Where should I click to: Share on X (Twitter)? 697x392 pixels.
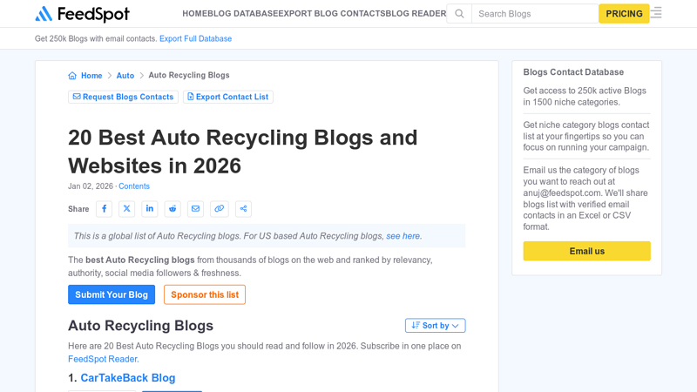126,209
